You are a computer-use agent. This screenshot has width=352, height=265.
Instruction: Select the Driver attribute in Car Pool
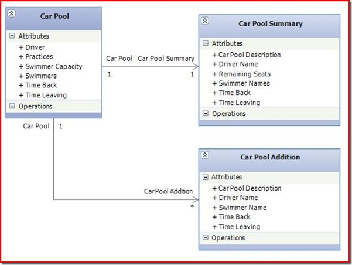[35, 47]
